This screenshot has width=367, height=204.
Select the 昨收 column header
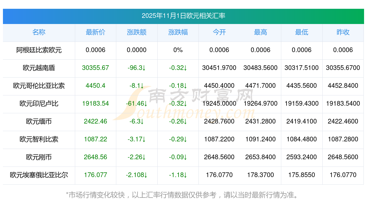pyautogui.click(x=343, y=32)
